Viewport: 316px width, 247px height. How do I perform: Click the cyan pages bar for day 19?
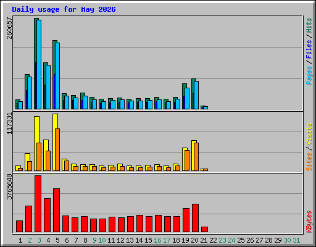187,98
